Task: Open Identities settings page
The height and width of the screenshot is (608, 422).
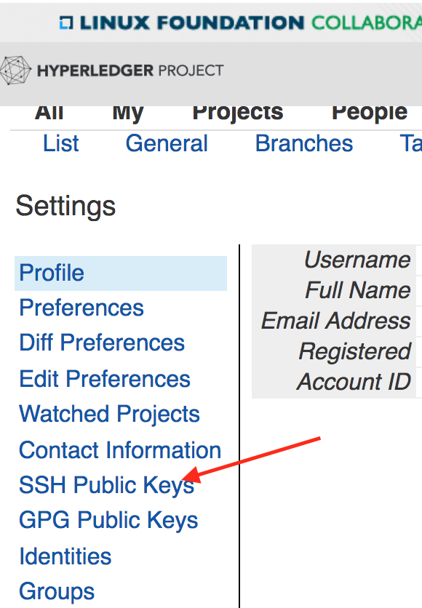Action: click(x=65, y=556)
